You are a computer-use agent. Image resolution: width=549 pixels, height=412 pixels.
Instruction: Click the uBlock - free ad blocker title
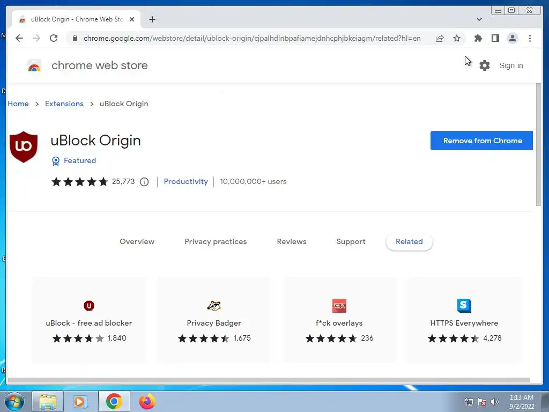coord(89,323)
